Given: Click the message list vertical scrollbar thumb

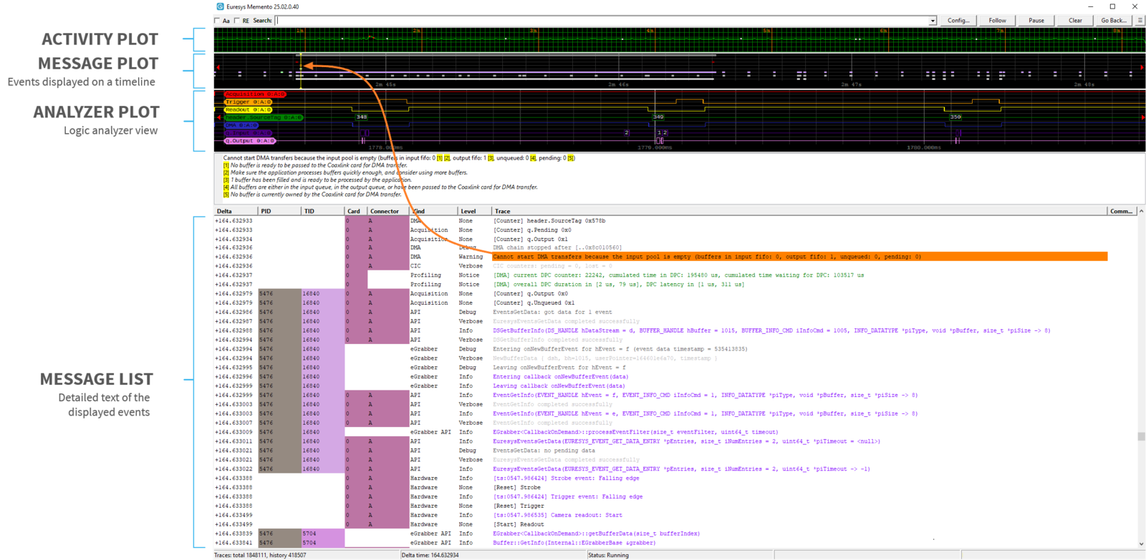Looking at the screenshot, I should 1141,436.
